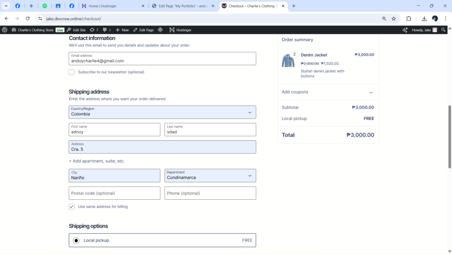Click Edit Site in the admin bar
452x254 pixels.
pos(76,30)
